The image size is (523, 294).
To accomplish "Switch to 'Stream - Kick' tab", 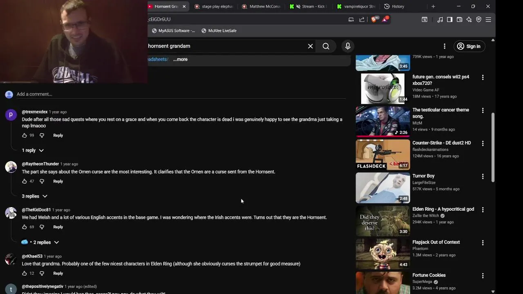I will coord(309,7).
